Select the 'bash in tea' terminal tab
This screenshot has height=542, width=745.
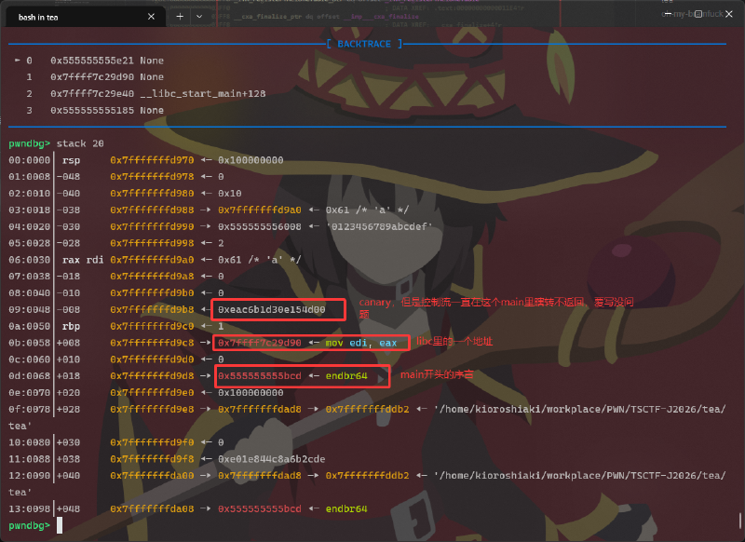coord(86,17)
